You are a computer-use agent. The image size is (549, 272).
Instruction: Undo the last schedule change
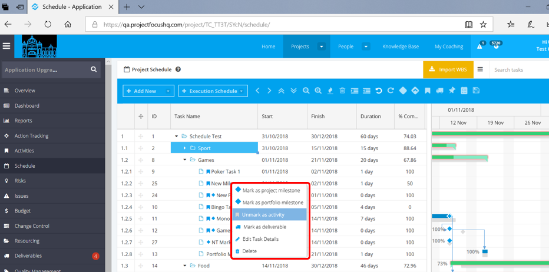(x=379, y=91)
